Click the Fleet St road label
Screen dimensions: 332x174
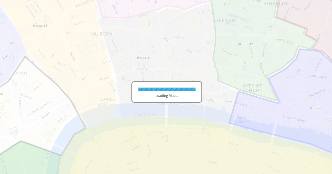143,69
